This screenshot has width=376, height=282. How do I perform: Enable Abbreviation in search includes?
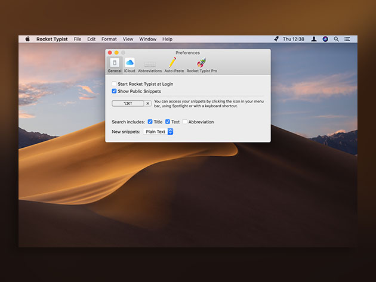click(185, 122)
